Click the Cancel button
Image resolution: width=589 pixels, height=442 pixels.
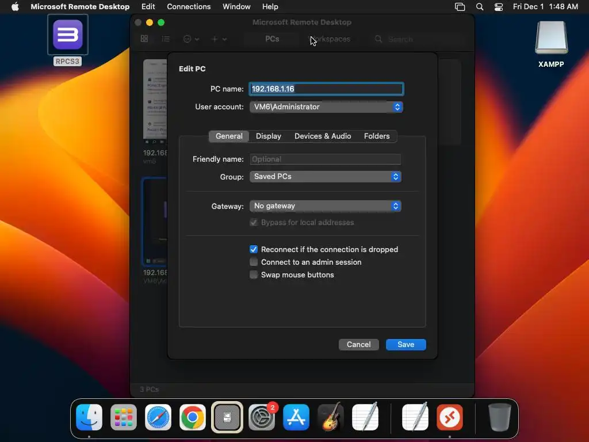pyautogui.click(x=358, y=345)
